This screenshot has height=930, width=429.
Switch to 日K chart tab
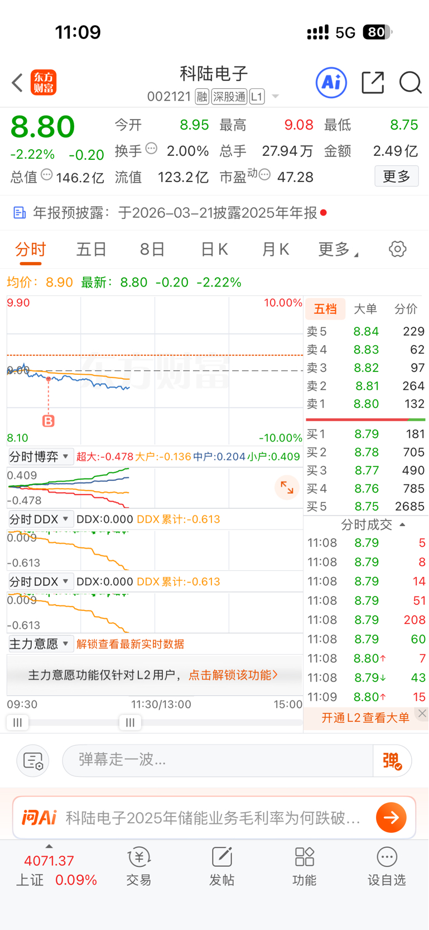point(215,249)
